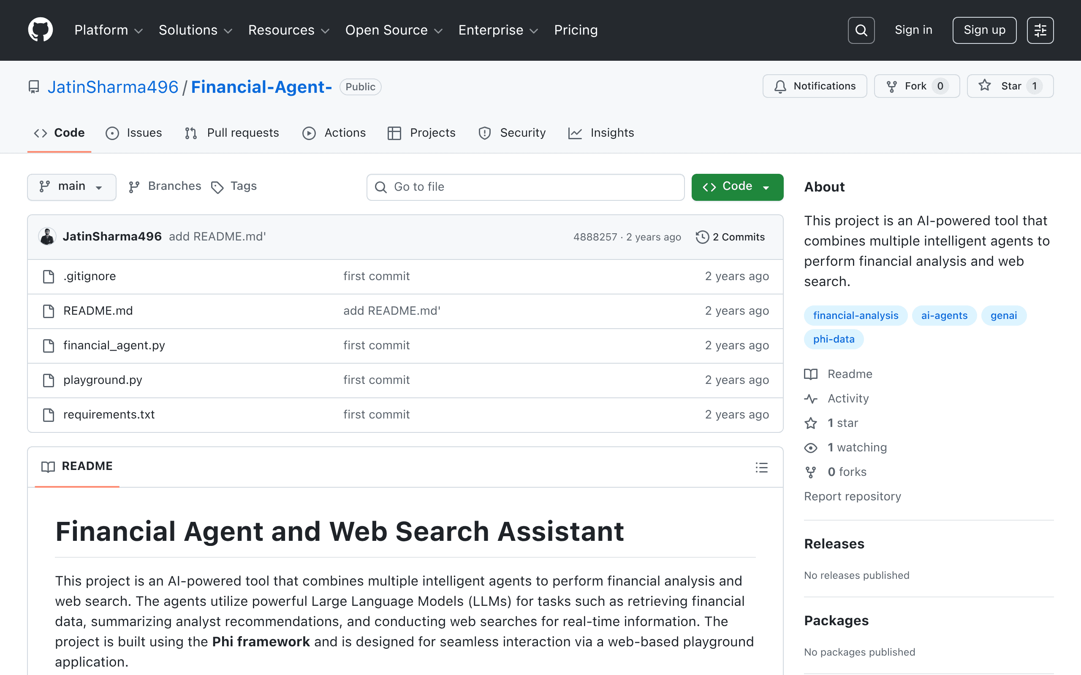This screenshot has width=1081, height=675.
Task: Expand the Enterprise menu
Action: coord(498,30)
